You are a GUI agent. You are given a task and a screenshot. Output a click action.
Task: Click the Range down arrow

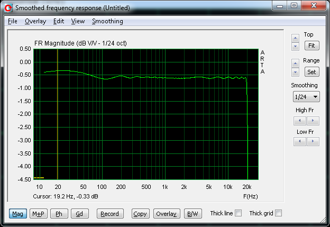[x=295, y=72]
